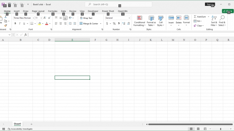Open the Insert Function dialog

tap(25, 35)
